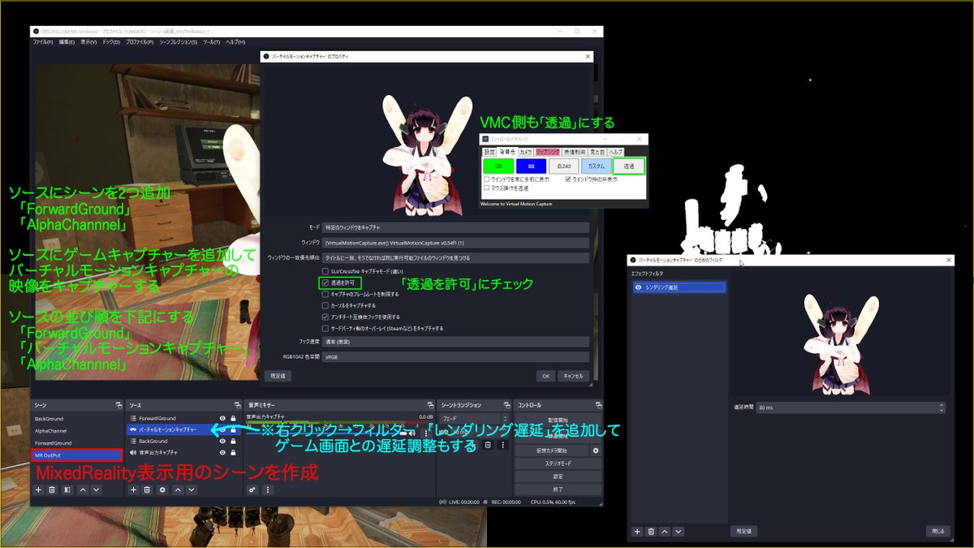Toggle lock on ForwardGround source
This screenshot has height=548, width=974.
[234, 418]
